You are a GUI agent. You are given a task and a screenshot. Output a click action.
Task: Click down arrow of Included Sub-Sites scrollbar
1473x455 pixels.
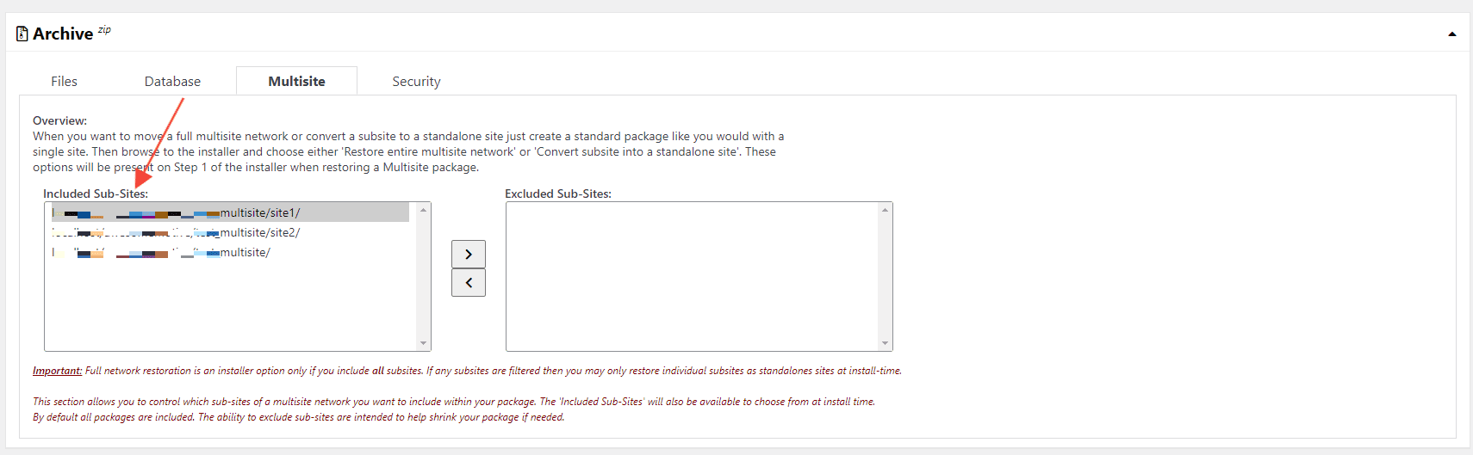423,343
